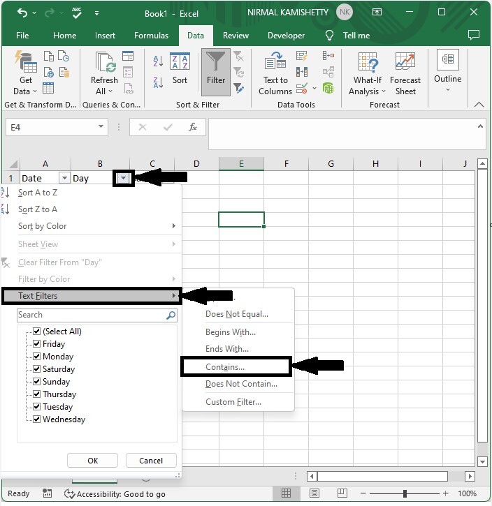
Task: Sort ascending A to Z icon
Action: (x=158, y=61)
